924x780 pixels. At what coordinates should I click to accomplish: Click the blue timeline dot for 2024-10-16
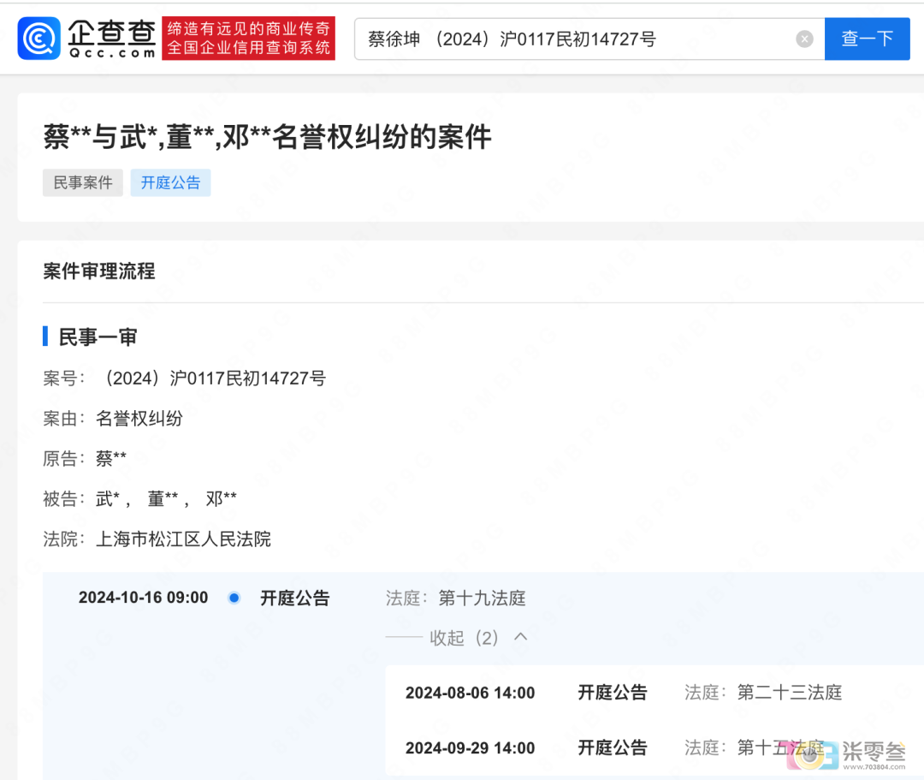coord(234,598)
